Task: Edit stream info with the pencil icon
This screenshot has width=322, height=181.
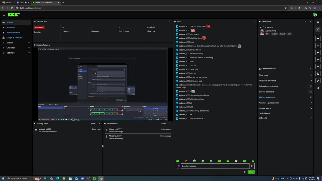Action: pos(306,22)
